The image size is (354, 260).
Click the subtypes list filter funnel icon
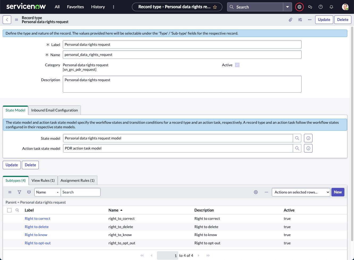tap(19, 192)
